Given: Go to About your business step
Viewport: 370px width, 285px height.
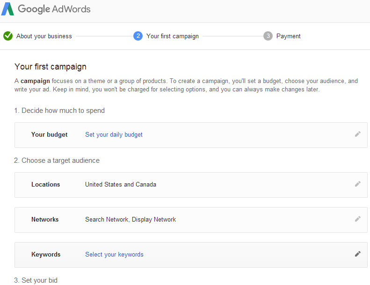Looking at the screenshot, I should tap(44, 36).
